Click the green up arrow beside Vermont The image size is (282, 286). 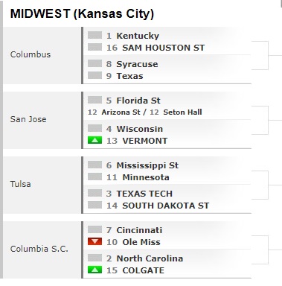[x=94, y=140]
